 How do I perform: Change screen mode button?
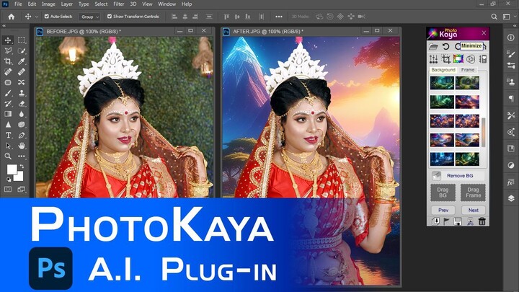pyautogui.click(x=22, y=189)
